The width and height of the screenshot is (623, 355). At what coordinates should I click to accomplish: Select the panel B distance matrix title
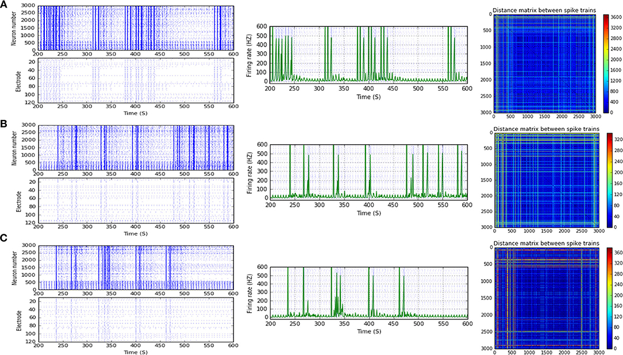coord(547,129)
